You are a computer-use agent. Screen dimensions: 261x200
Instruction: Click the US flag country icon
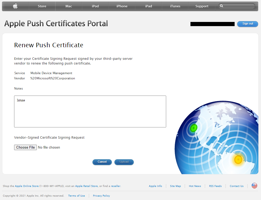pos(254,186)
